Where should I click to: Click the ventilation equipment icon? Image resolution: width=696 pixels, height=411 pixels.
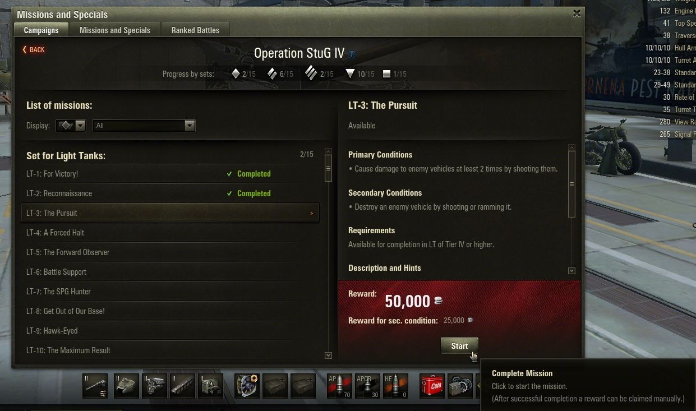pyautogui.click(x=247, y=386)
